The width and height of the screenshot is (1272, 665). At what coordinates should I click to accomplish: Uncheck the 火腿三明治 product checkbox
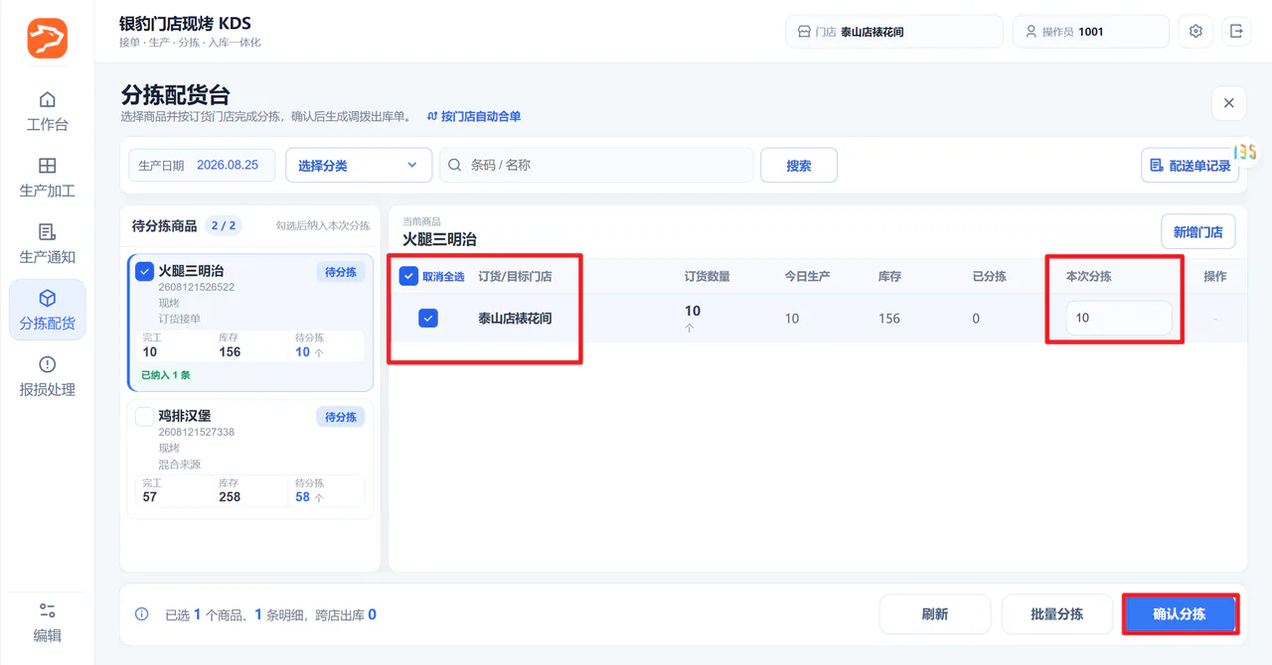click(x=144, y=271)
